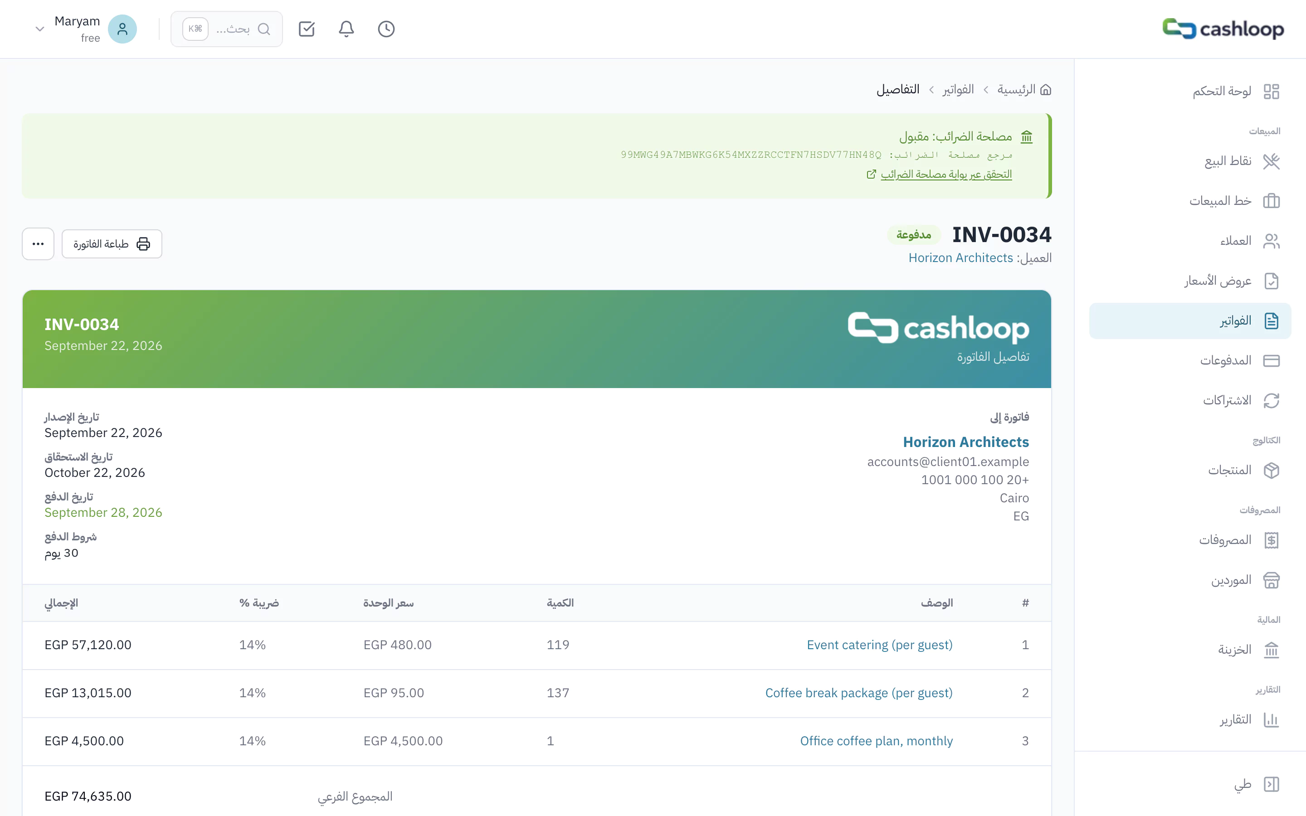Open the tasks checkbox icon in top bar
This screenshot has width=1306, height=816.
click(x=307, y=29)
